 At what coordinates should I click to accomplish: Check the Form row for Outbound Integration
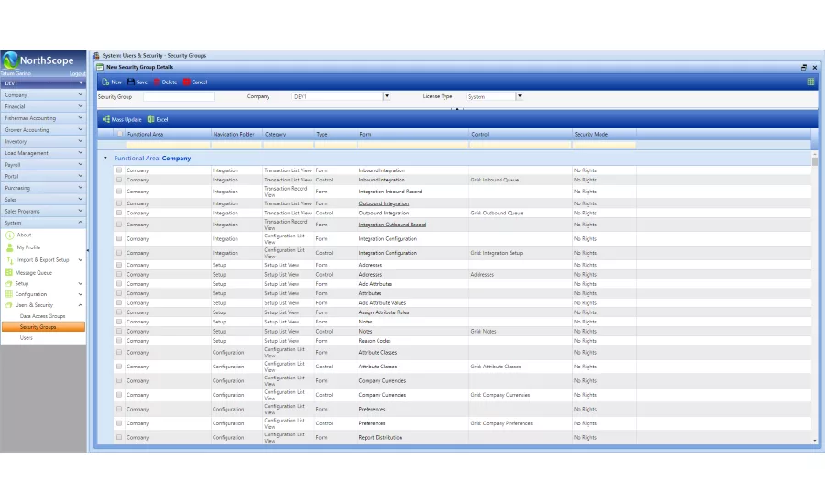coord(119,203)
